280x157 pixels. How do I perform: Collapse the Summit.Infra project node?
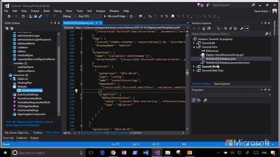[194, 47]
